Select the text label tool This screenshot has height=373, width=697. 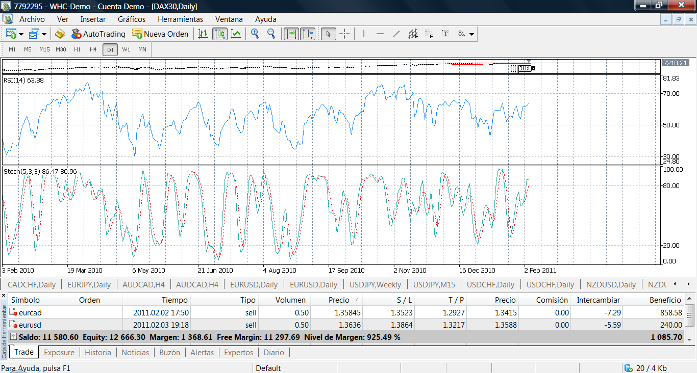445,34
